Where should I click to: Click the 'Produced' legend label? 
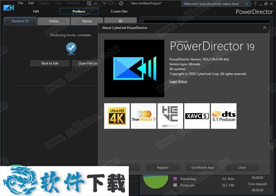(187, 185)
